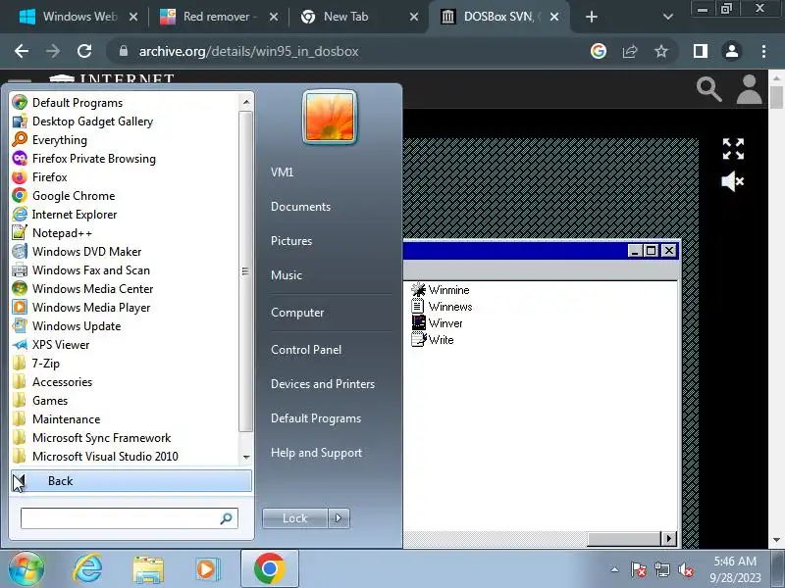Click the programs list scroll-up arrow

tap(246, 102)
